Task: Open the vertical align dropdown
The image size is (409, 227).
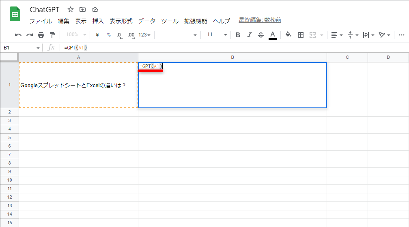Action: pyautogui.click(x=353, y=35)
